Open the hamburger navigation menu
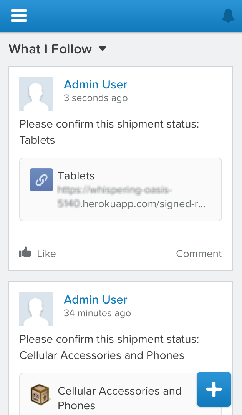 tap(19, 15)
